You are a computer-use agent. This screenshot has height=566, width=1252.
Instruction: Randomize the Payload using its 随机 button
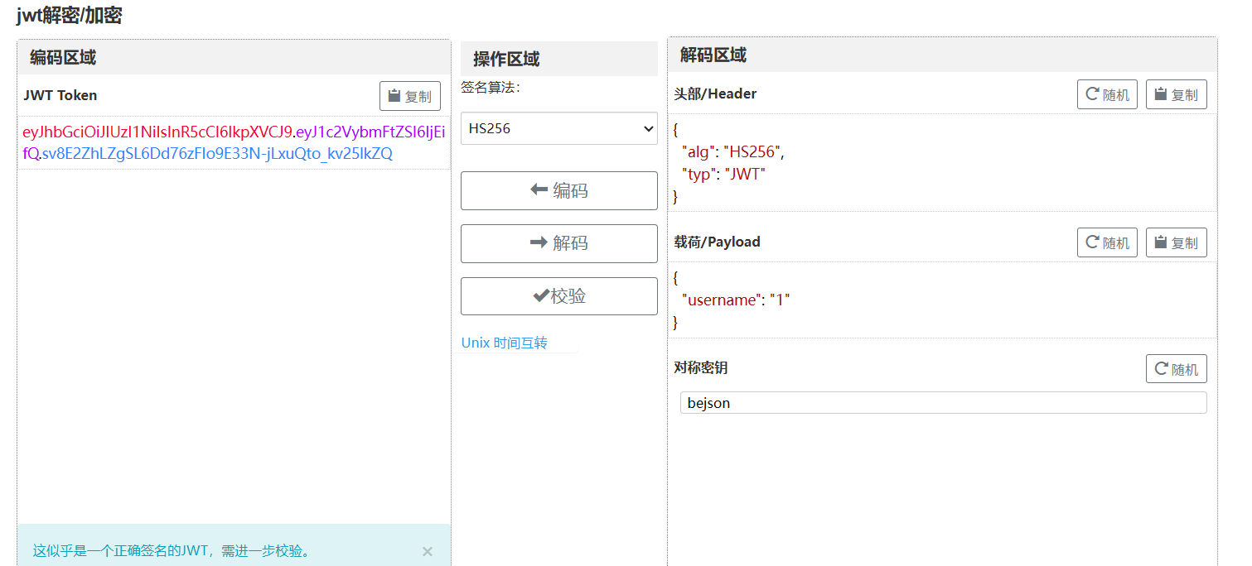[x=1107, y=242]
